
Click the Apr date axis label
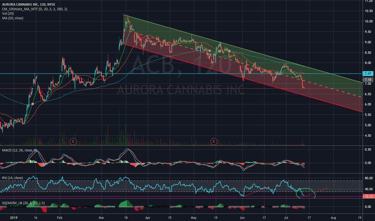(x=148, y=218)
